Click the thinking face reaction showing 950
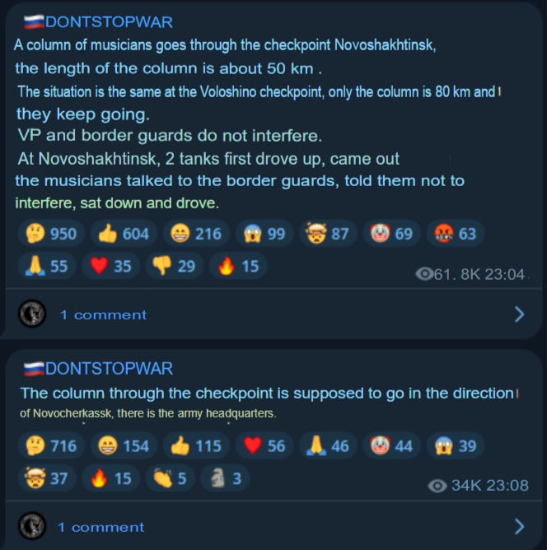The width and height of the screenshot is (547, 550). 51,234
